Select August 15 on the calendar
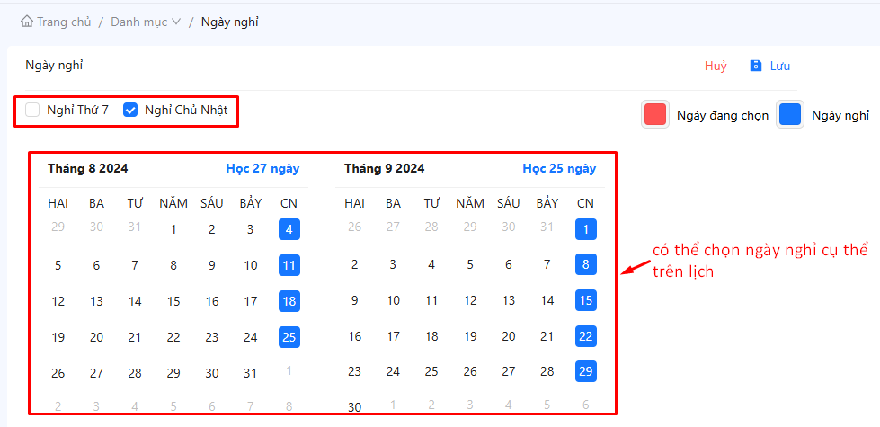Viewport: 880px width, 427px height. tap(173, 301)
